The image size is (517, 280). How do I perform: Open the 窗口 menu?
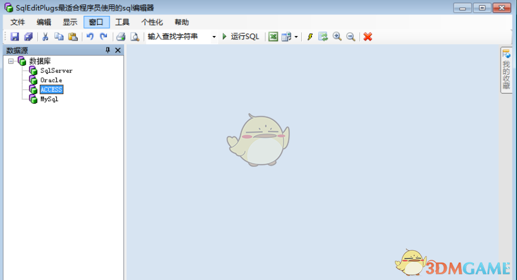point(96,22)
